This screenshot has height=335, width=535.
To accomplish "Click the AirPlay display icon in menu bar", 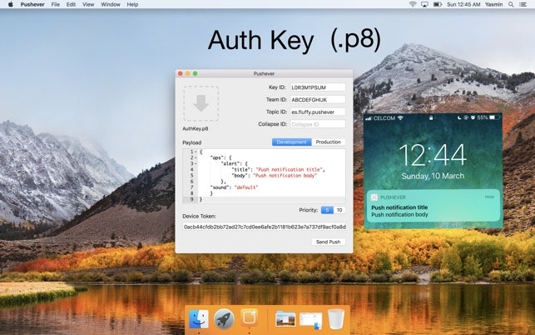I will click(424, 4).
